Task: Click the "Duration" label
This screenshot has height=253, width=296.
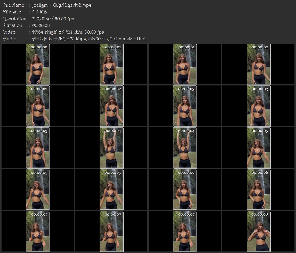Action: tap(12, 25)
